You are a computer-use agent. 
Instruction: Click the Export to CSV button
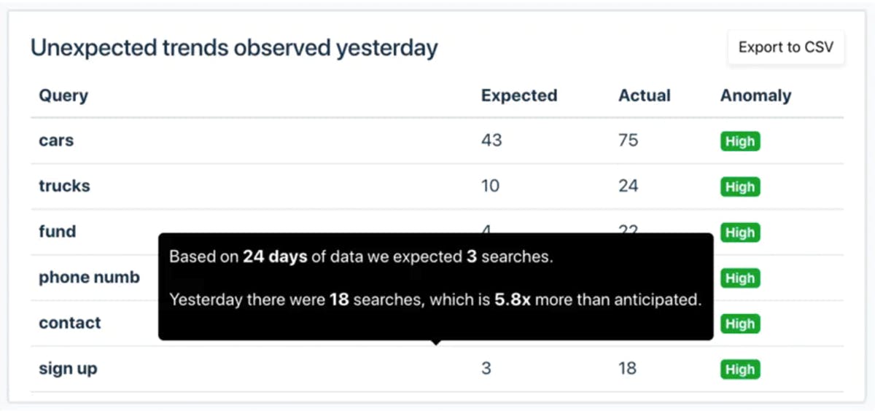tap(786, 47)
